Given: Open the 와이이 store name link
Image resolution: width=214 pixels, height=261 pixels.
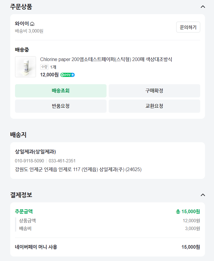Looking at the screenshot, I should (22, 23).
